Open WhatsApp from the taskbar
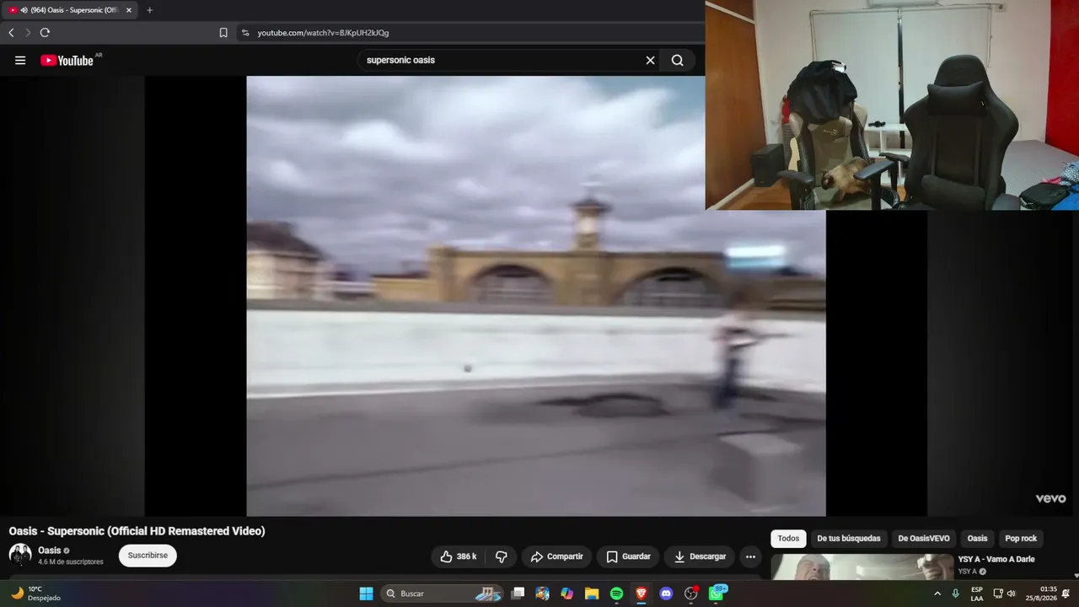The width and height of the screenshot is (1079, 607). coord(717,594)
